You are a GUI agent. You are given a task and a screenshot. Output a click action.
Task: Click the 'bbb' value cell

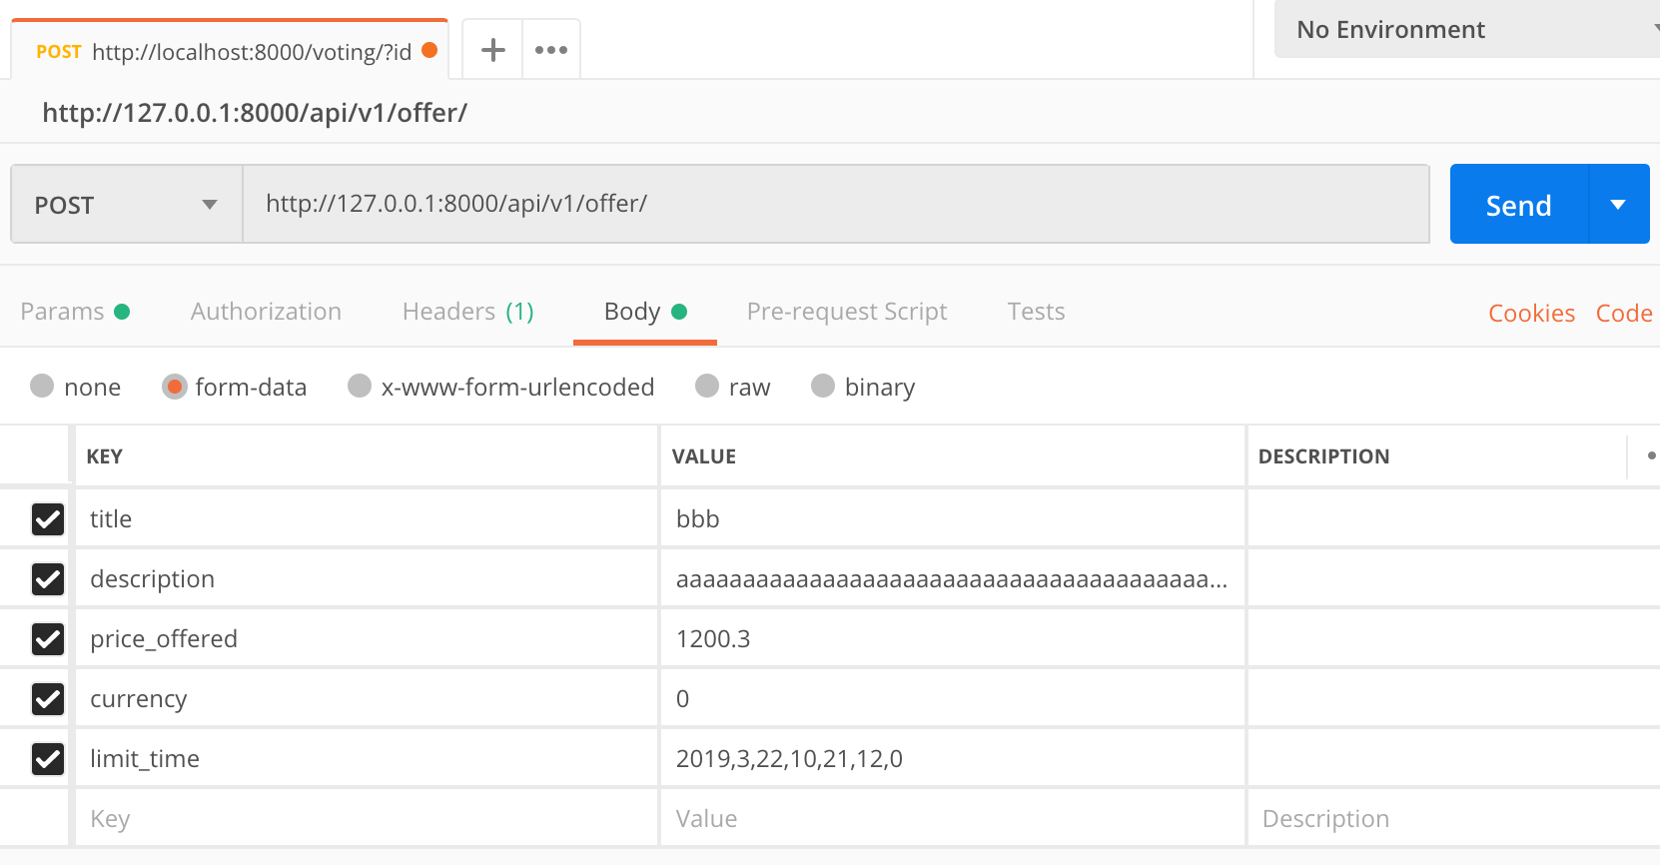[x=952, y=518]
